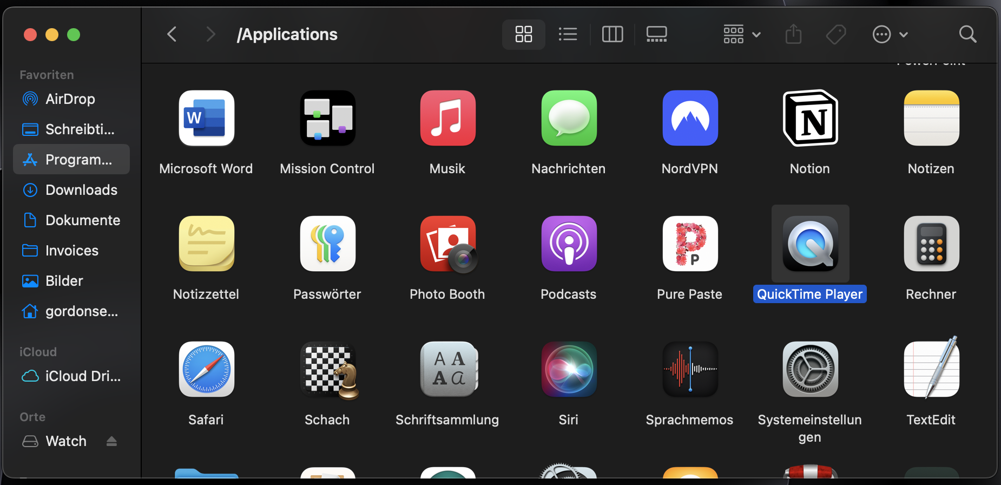The width and height of the screenshot is (1001, 485).
Task: Click the Schriftsammlung name label
Action: pyautogui.click(x=447, y=420)
